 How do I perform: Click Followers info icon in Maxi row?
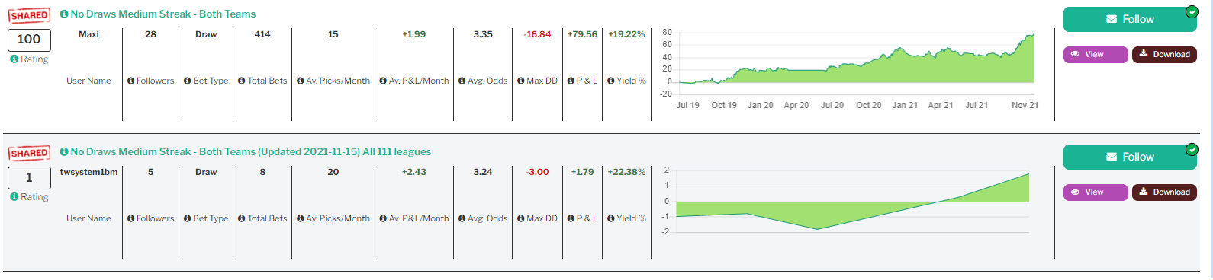coord(131,81)
